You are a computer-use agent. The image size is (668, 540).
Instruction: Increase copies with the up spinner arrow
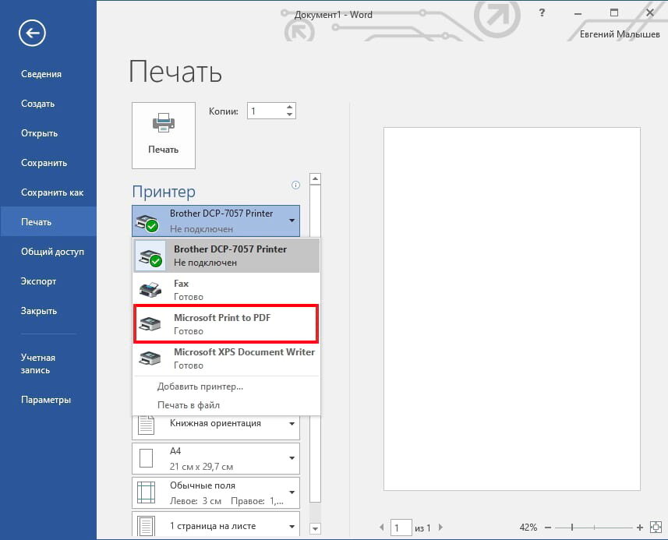click(x=290, y=107)
